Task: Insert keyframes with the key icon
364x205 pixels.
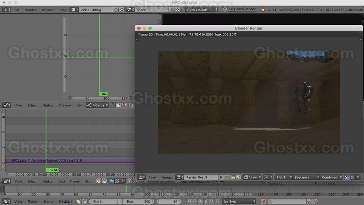Action: tap(309, 201)
